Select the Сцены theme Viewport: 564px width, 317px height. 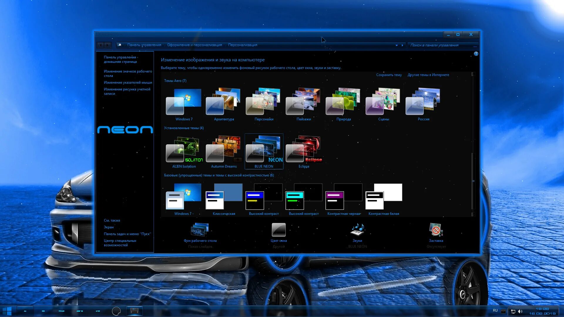(x=384, y=104)
